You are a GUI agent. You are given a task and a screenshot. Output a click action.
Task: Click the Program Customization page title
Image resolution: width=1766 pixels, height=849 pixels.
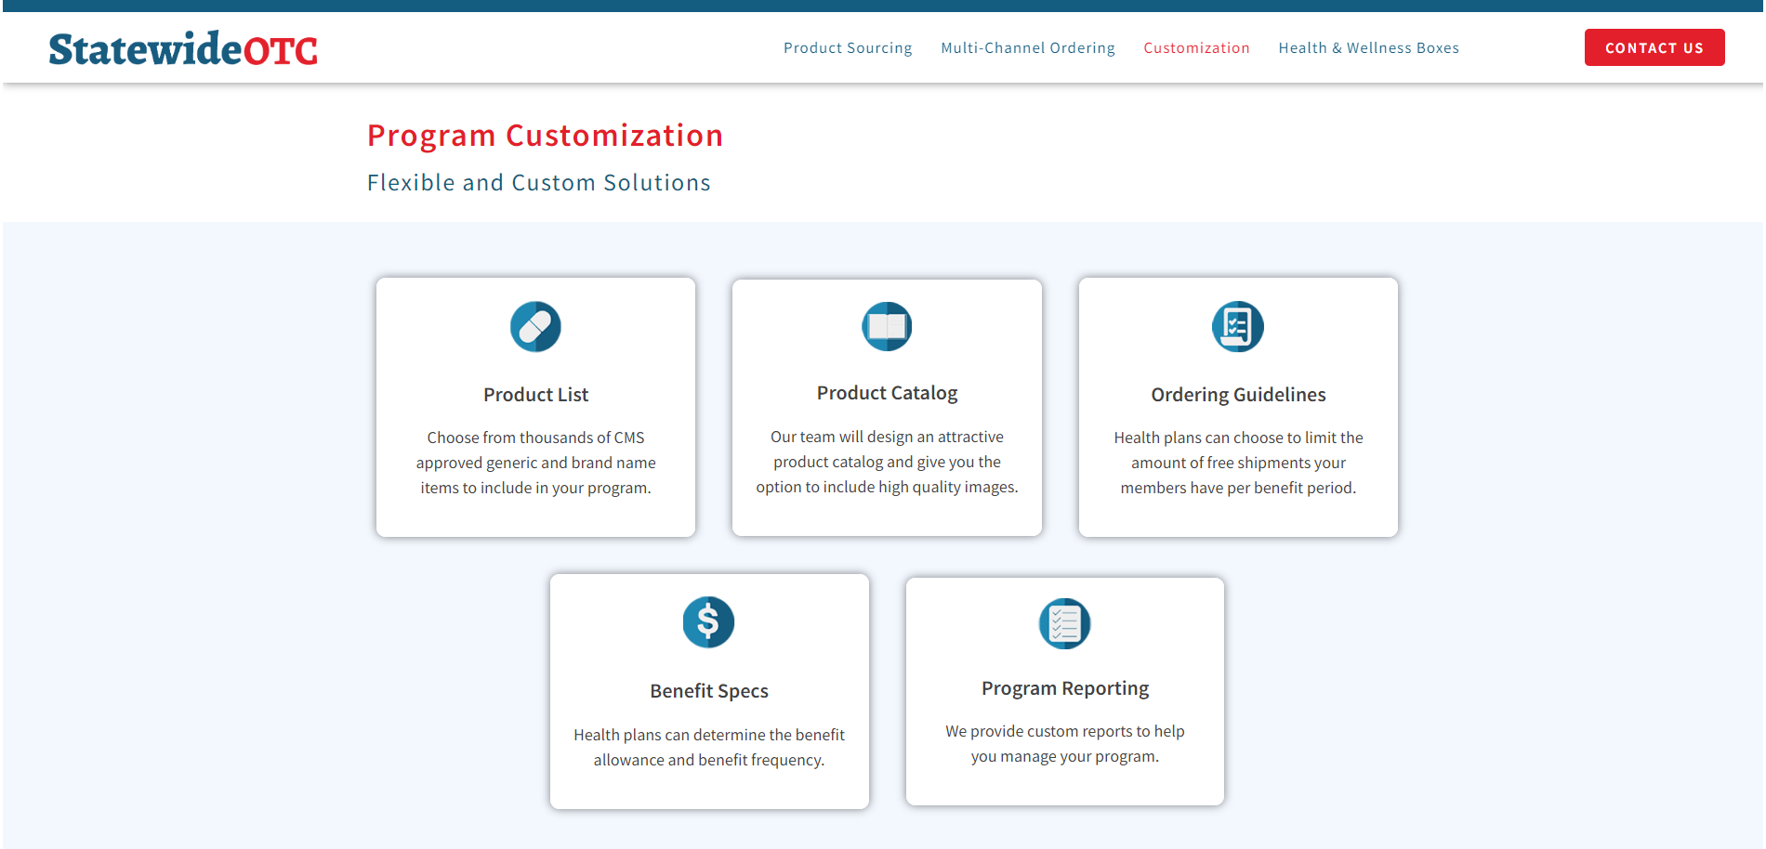point(545,136)
